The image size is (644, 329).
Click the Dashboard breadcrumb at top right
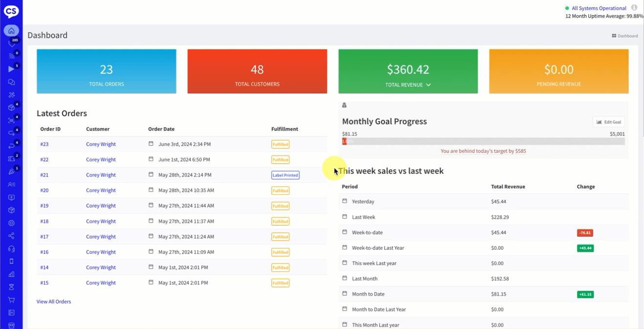[x=625, y=36]
